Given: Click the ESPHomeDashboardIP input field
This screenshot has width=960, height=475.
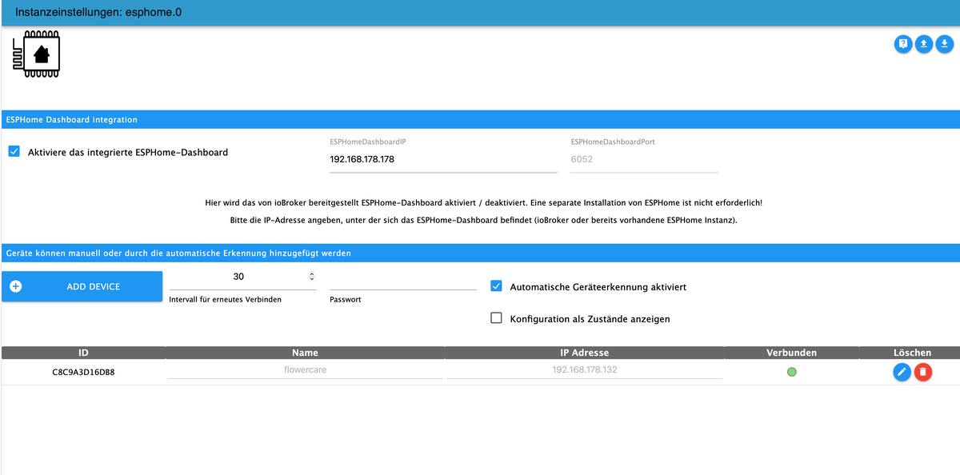Looking at the screenshot, I should point(443,159).
